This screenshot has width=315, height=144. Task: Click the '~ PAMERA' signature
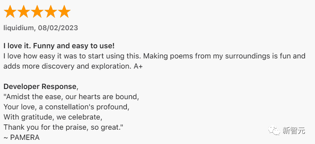coord(21,137)
